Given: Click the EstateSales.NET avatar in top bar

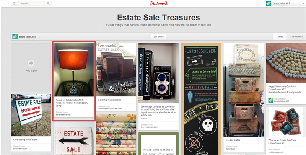Looking at the screenshot, I should point(269,3).
